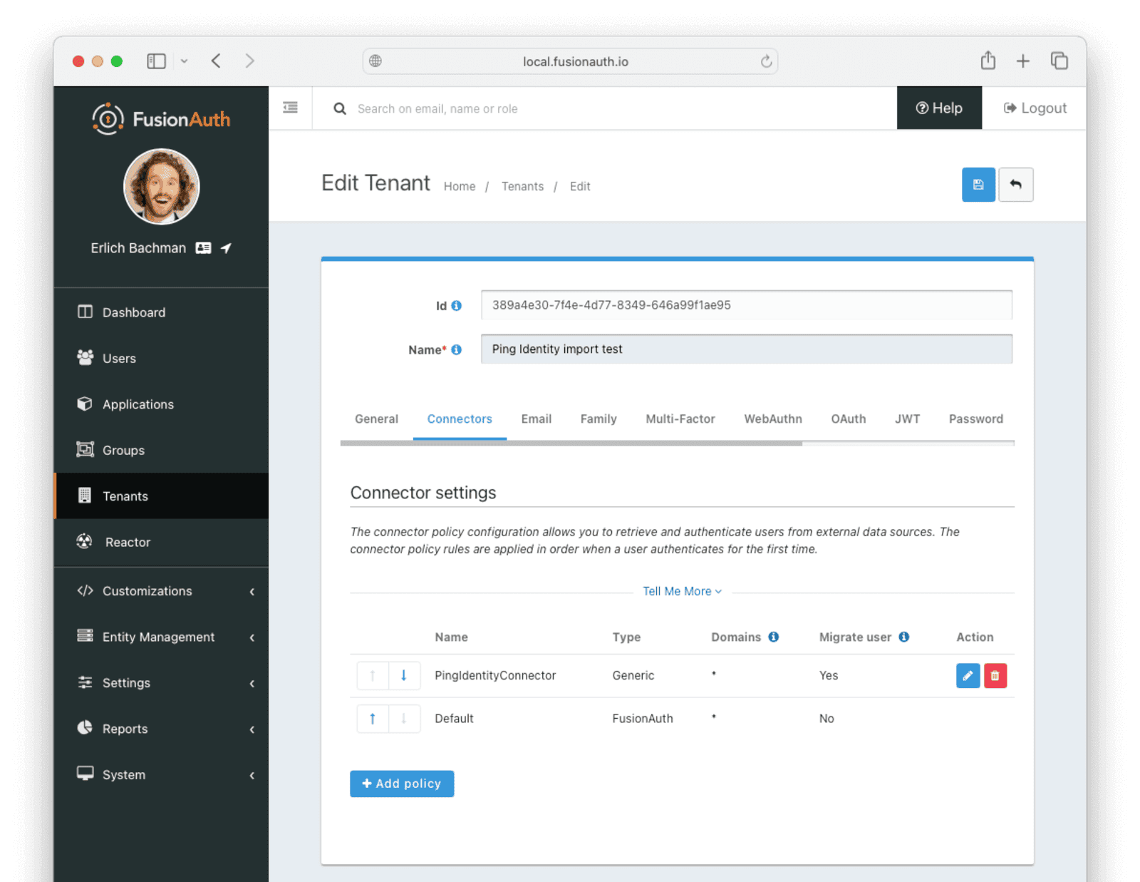The width and height of the screenshot is (1140, 882).
Task: Save the tenant using the floppy disk icon
Action: [978, 185]
